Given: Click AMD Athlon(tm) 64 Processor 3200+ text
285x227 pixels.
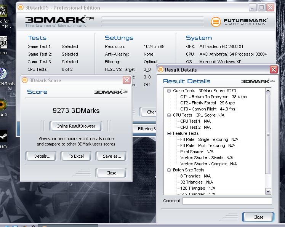Looking at the screenshot, I should click(233, 54).
